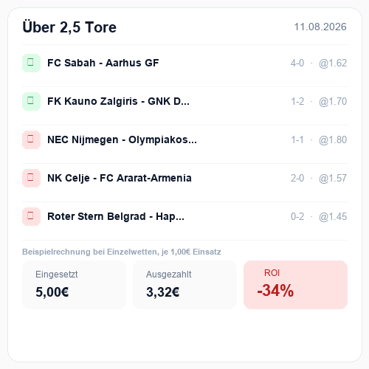Click the @1.70 odds value
The image size is (369, 369).
tap(333, 102)
